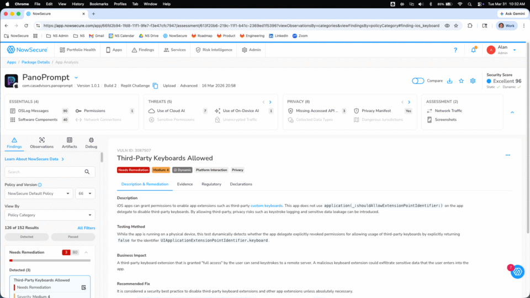Click the Apps breadcrumb link

12,62
